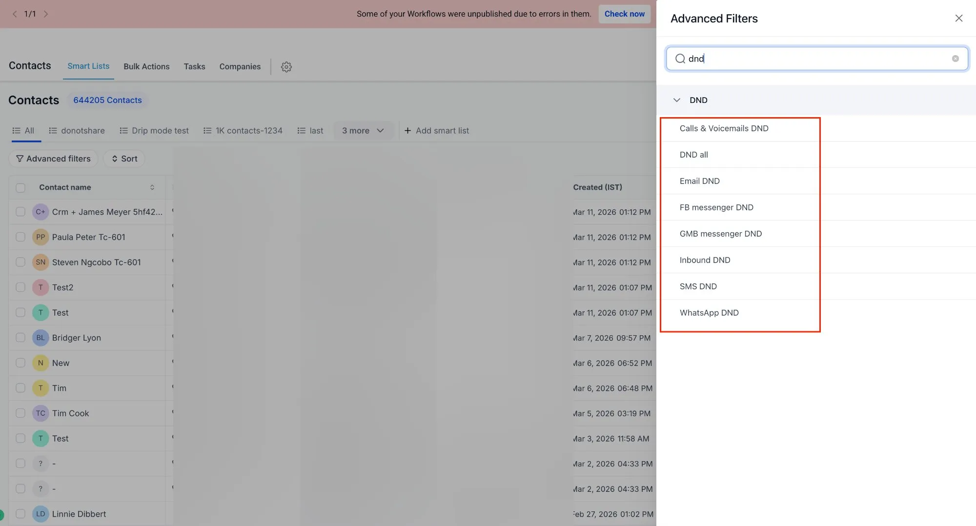Close the Advanced Filters panel
This screenshot has height=526, width=976.
[x=958, y=18]
